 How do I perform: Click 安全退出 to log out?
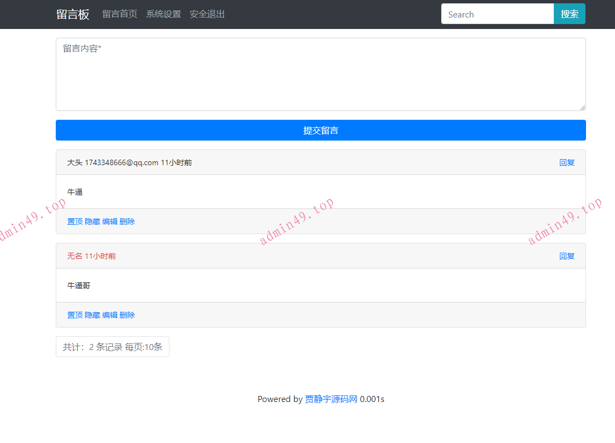207,14
